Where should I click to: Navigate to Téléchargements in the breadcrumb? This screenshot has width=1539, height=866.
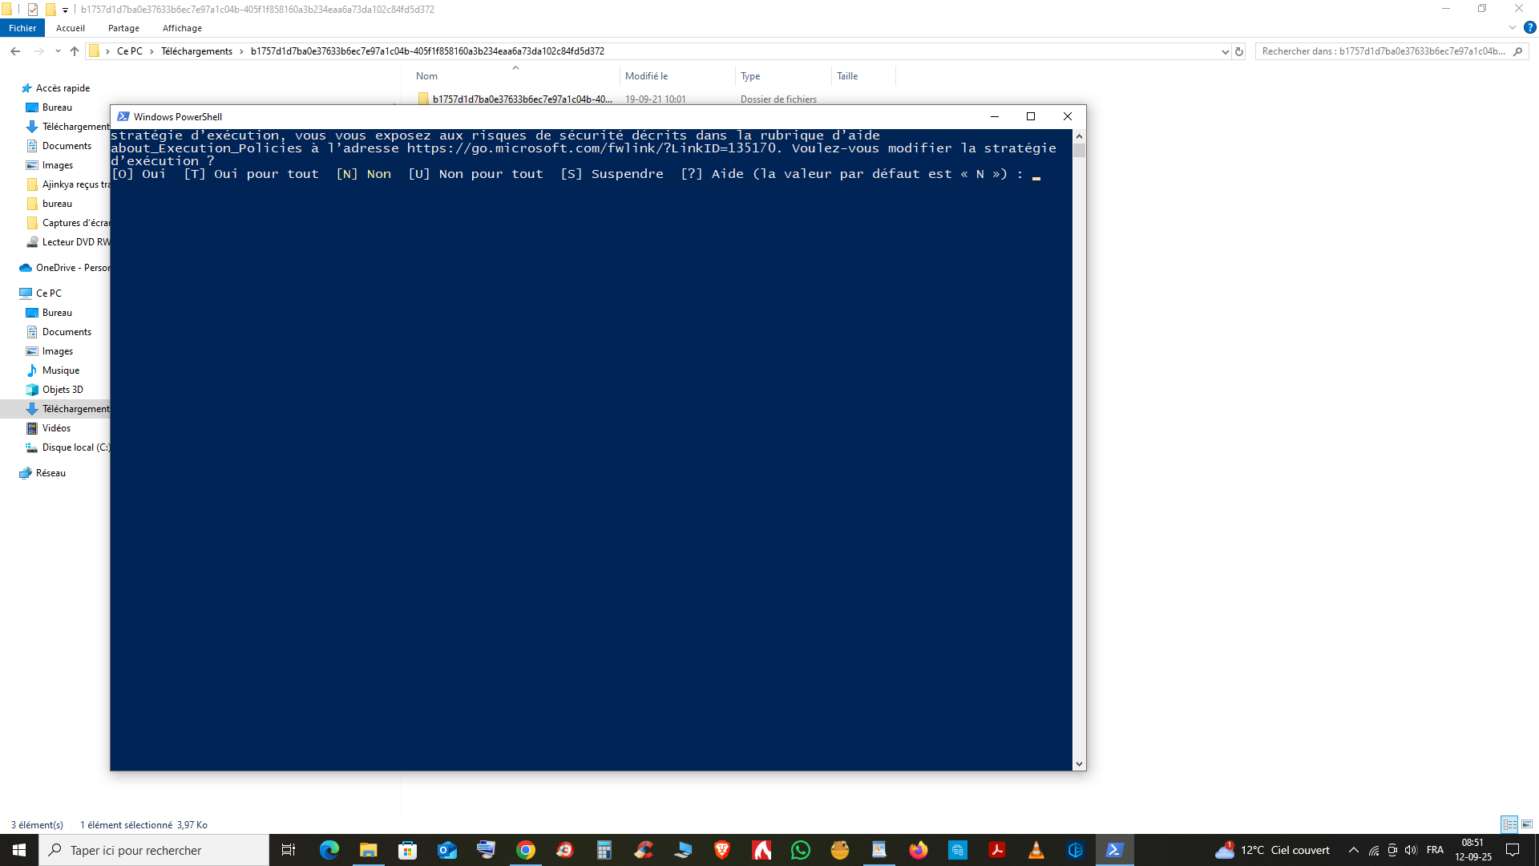[x=196, y=51]
